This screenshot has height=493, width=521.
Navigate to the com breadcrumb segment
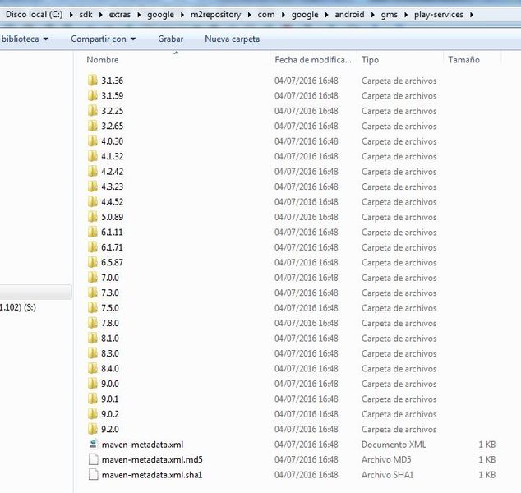[266, 15]
